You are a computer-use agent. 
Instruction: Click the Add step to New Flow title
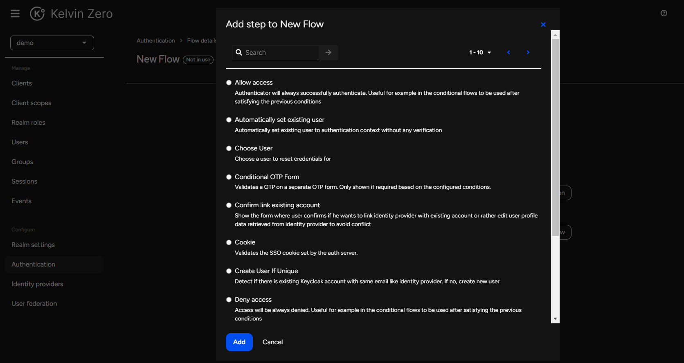[x=274, y=24]
